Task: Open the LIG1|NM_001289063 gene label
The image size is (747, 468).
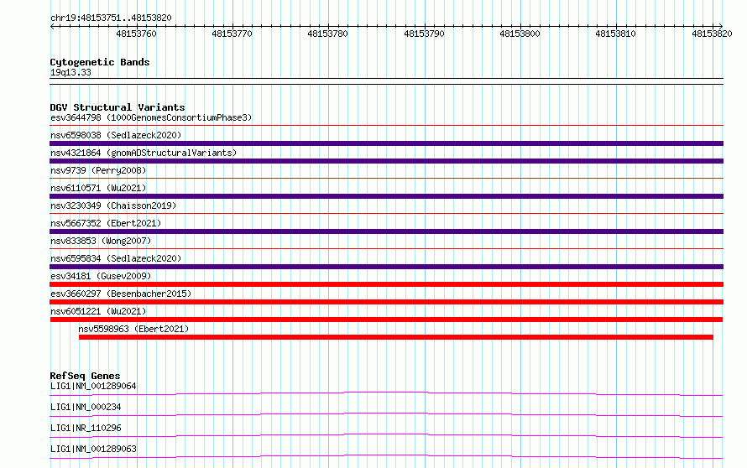Action: click(93, 449)
